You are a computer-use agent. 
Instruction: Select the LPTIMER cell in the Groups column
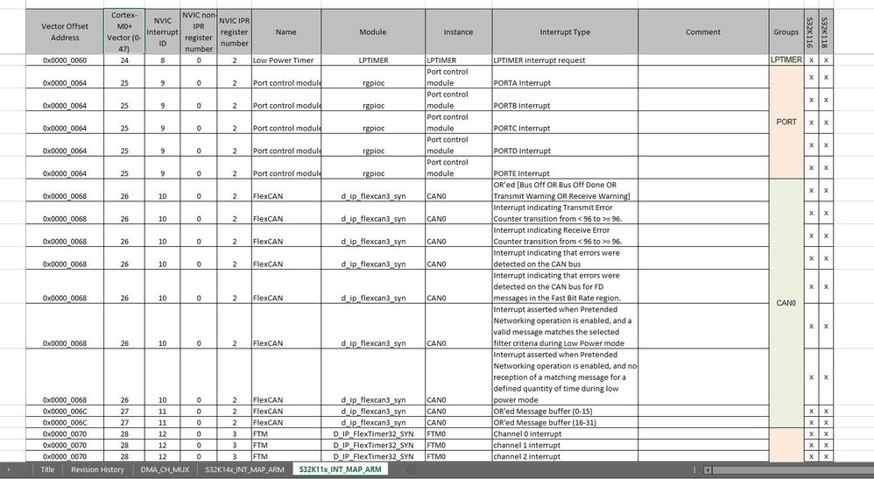coord(786,60)
